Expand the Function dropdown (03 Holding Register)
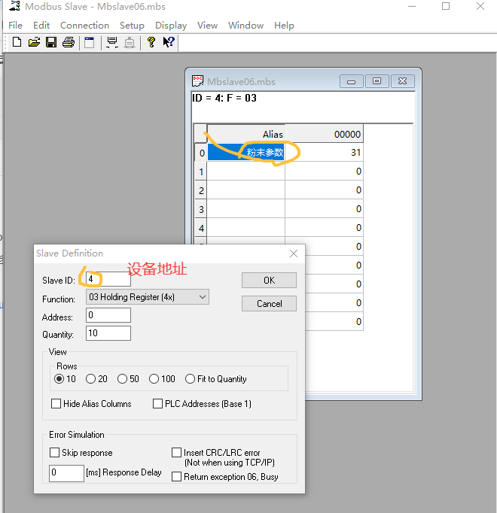 148,297
